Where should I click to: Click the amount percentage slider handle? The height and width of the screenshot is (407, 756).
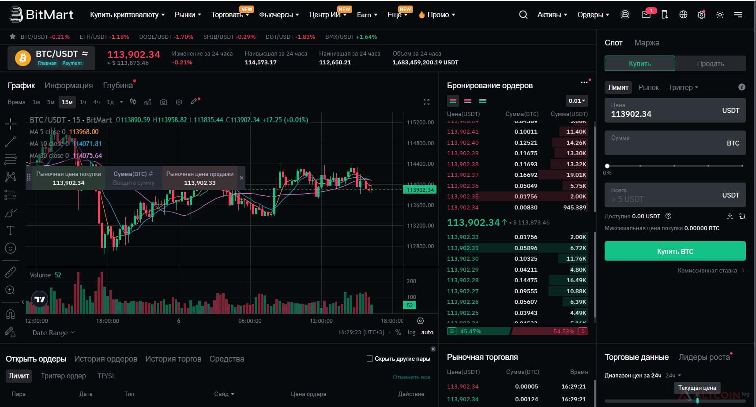tap(607, 166)
